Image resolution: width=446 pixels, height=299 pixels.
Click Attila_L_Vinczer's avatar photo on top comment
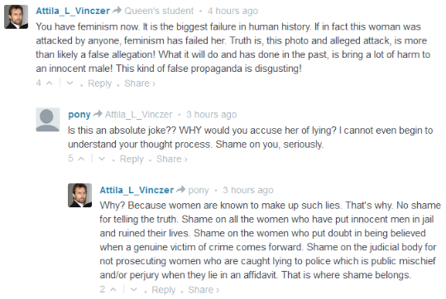click(x=17, y=17)
